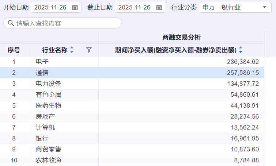Screen dimensions: 276x166
Task: Click the search magnifier icon
Action: coord(11,23)
